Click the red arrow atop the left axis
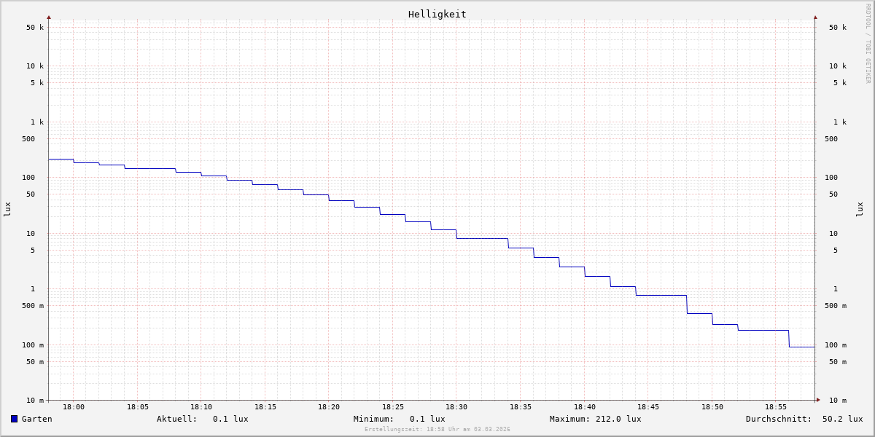The width and height of the screenshot is (875, 437). pos(49,17)
